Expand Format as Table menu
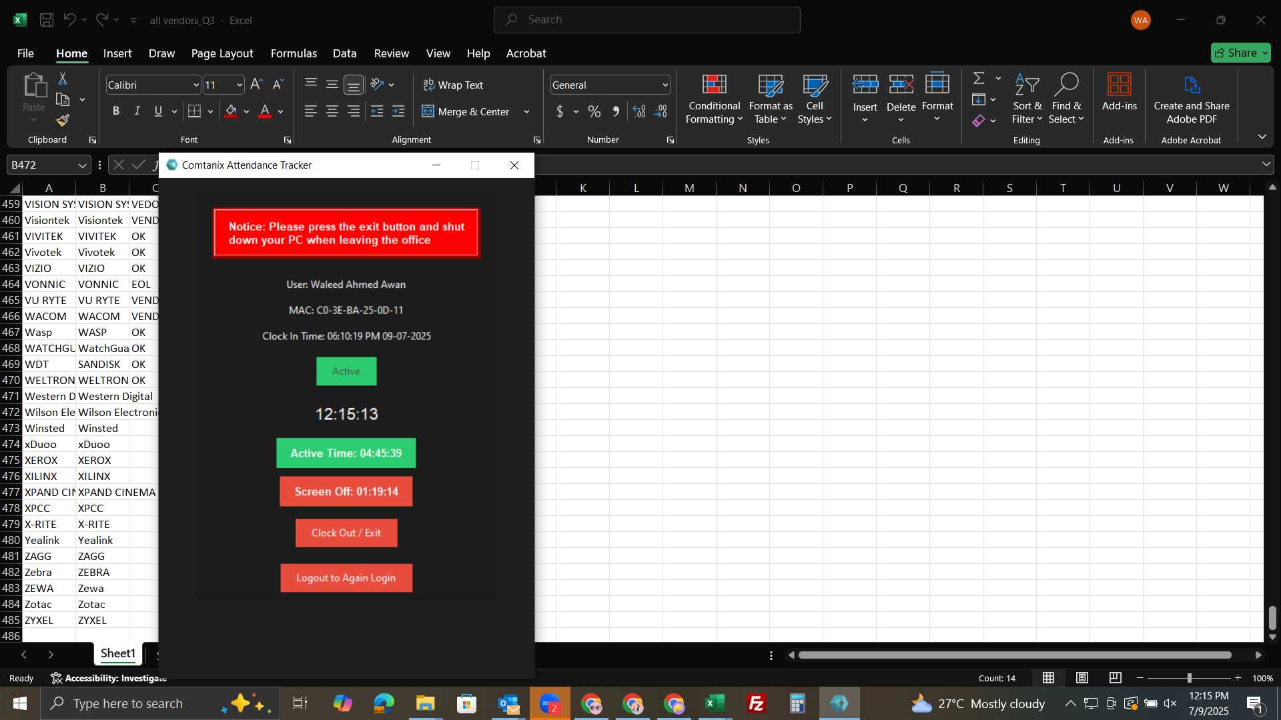This screenshot has height=720, width=1281. tap(771, 98)
